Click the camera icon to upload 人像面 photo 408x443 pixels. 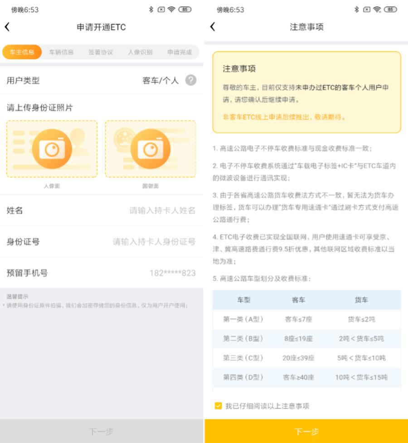pos(51,148)
